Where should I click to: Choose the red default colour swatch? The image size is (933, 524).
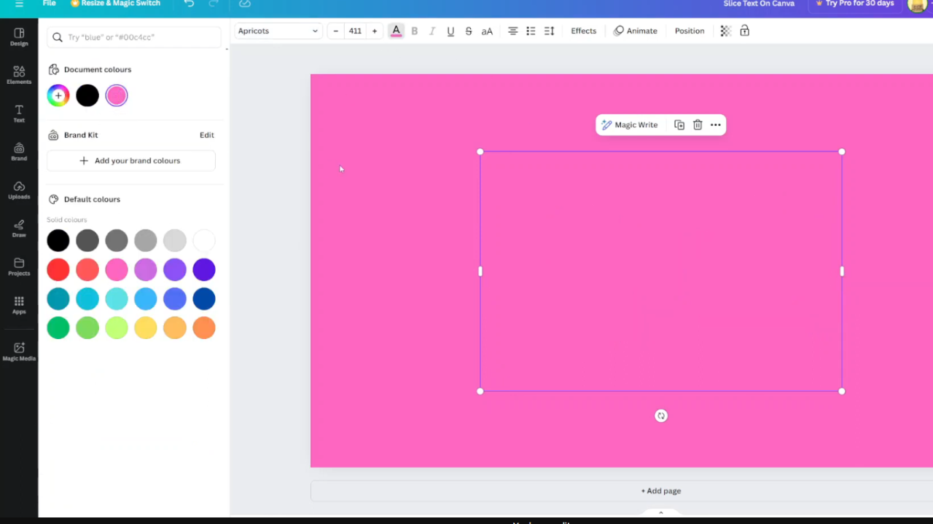[58, 269]
